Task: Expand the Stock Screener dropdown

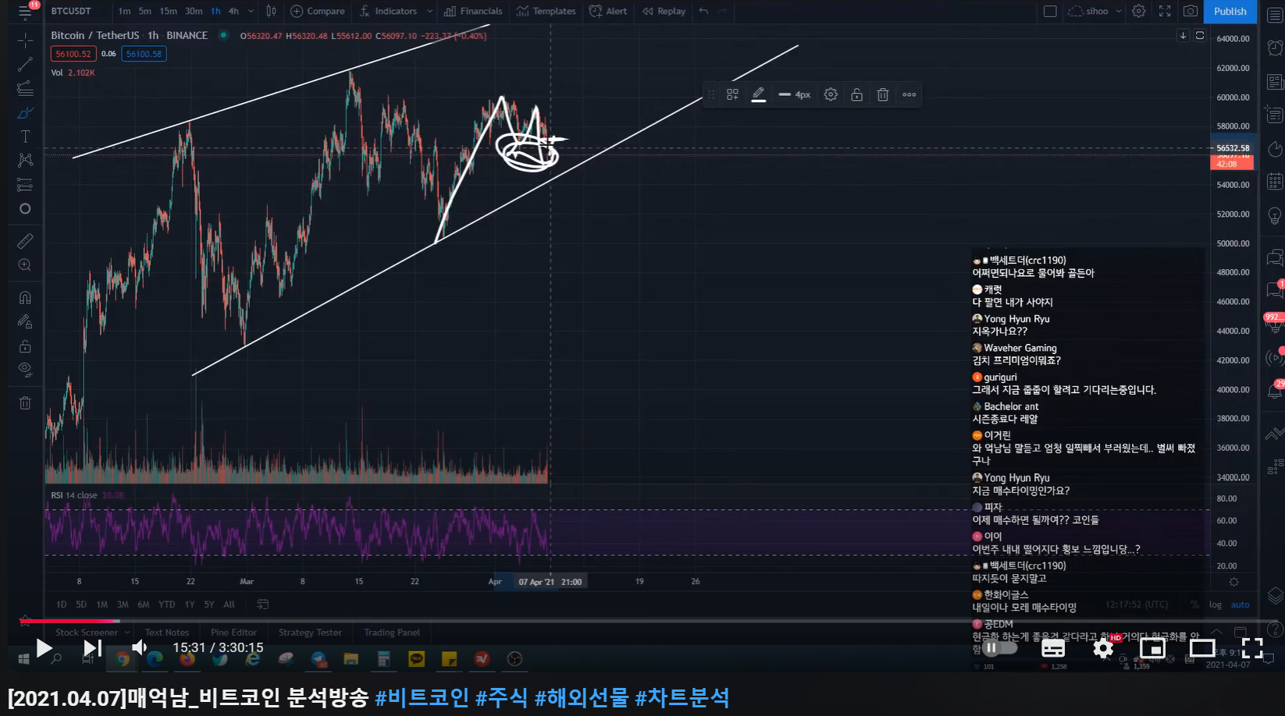Action: [x=127, y=633]
